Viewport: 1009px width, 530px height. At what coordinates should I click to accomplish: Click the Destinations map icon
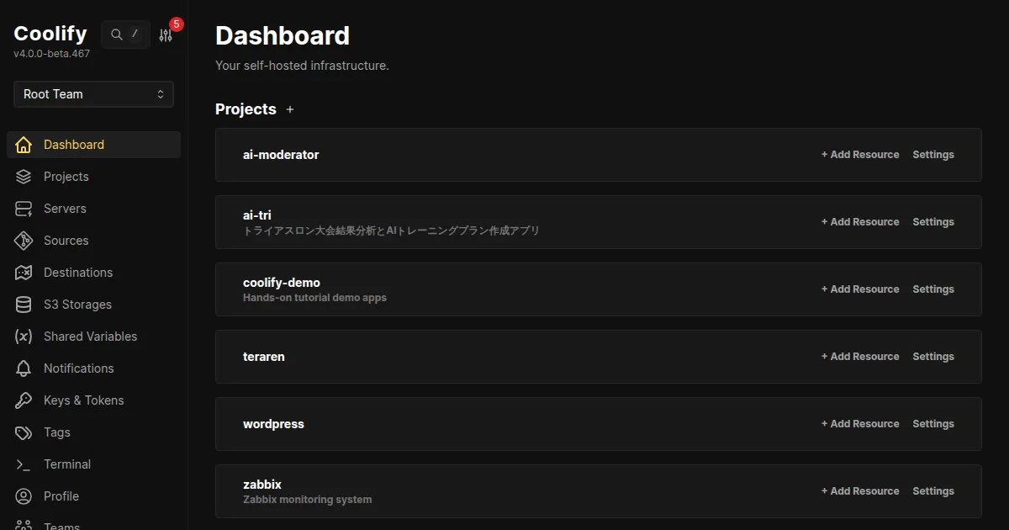(x=24, y=273)
